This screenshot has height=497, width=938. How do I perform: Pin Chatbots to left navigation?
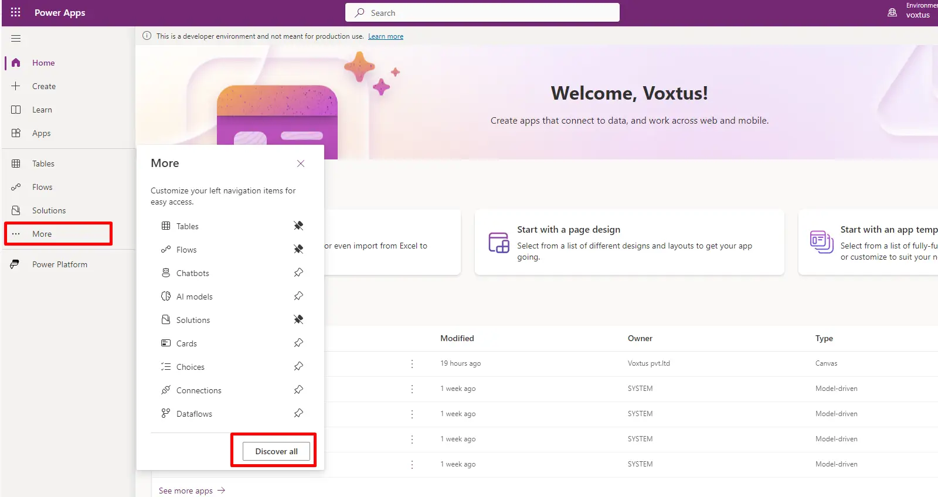click(298, 273)
